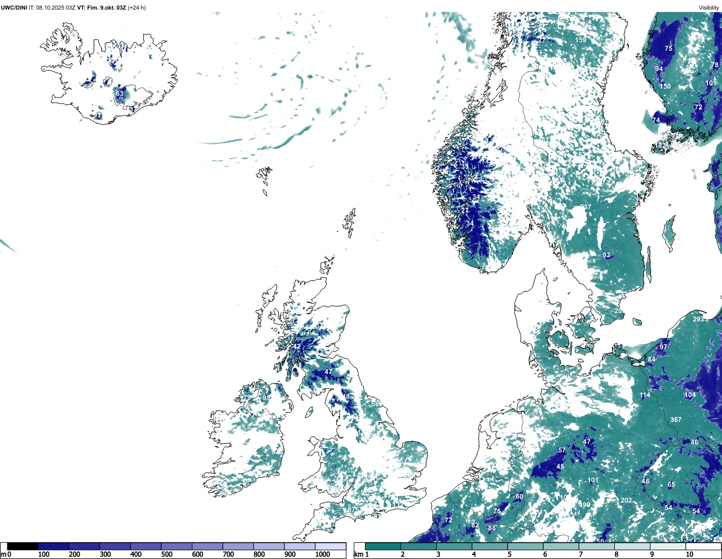
Task: Click the pale swatch between 900 and 1000 m
Action: [300, 546]
